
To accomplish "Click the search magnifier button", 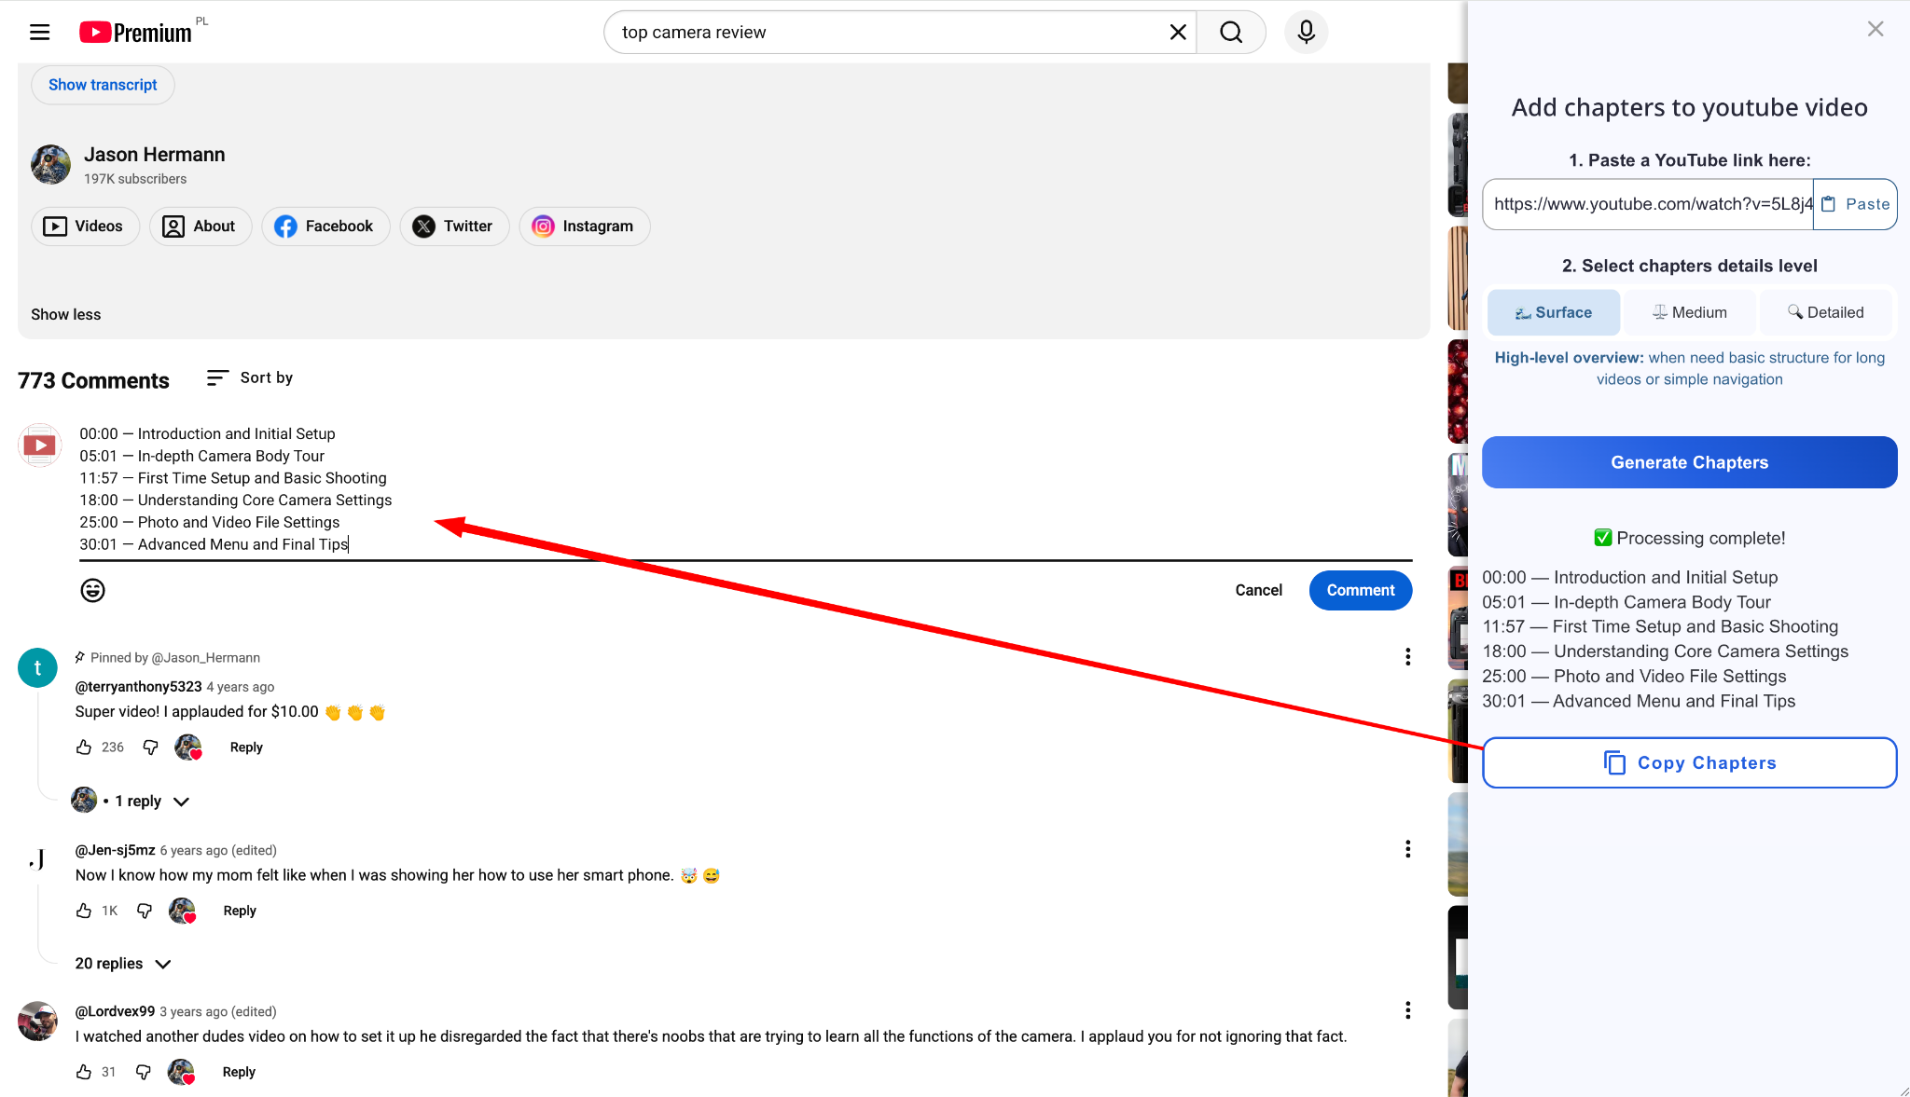I will [1231, 33].
